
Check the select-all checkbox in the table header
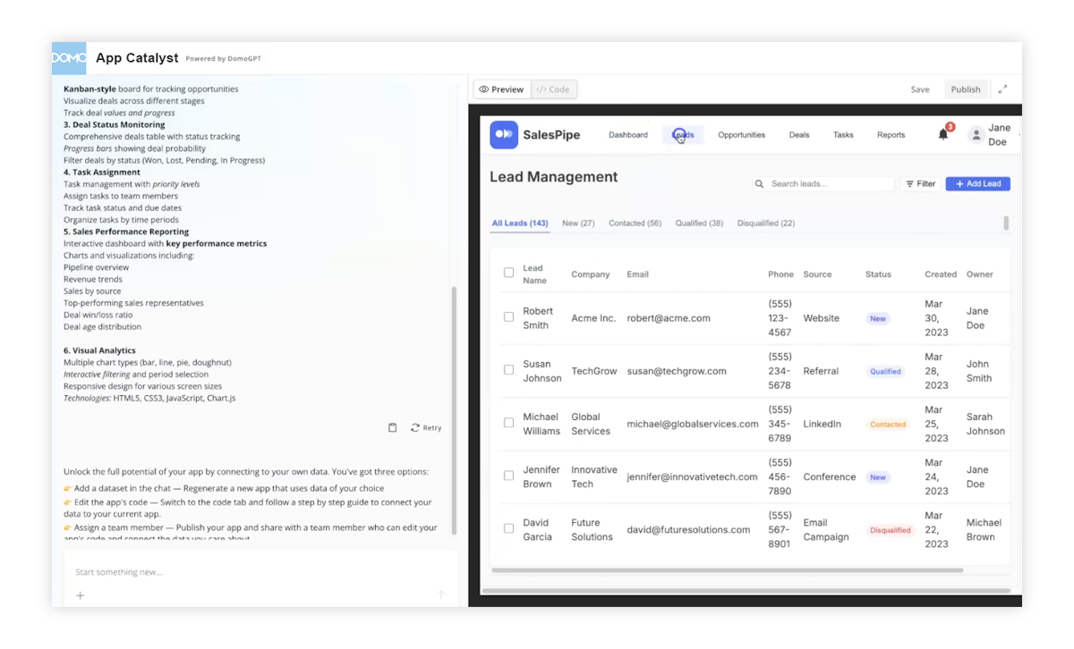[x=508, y=274]
